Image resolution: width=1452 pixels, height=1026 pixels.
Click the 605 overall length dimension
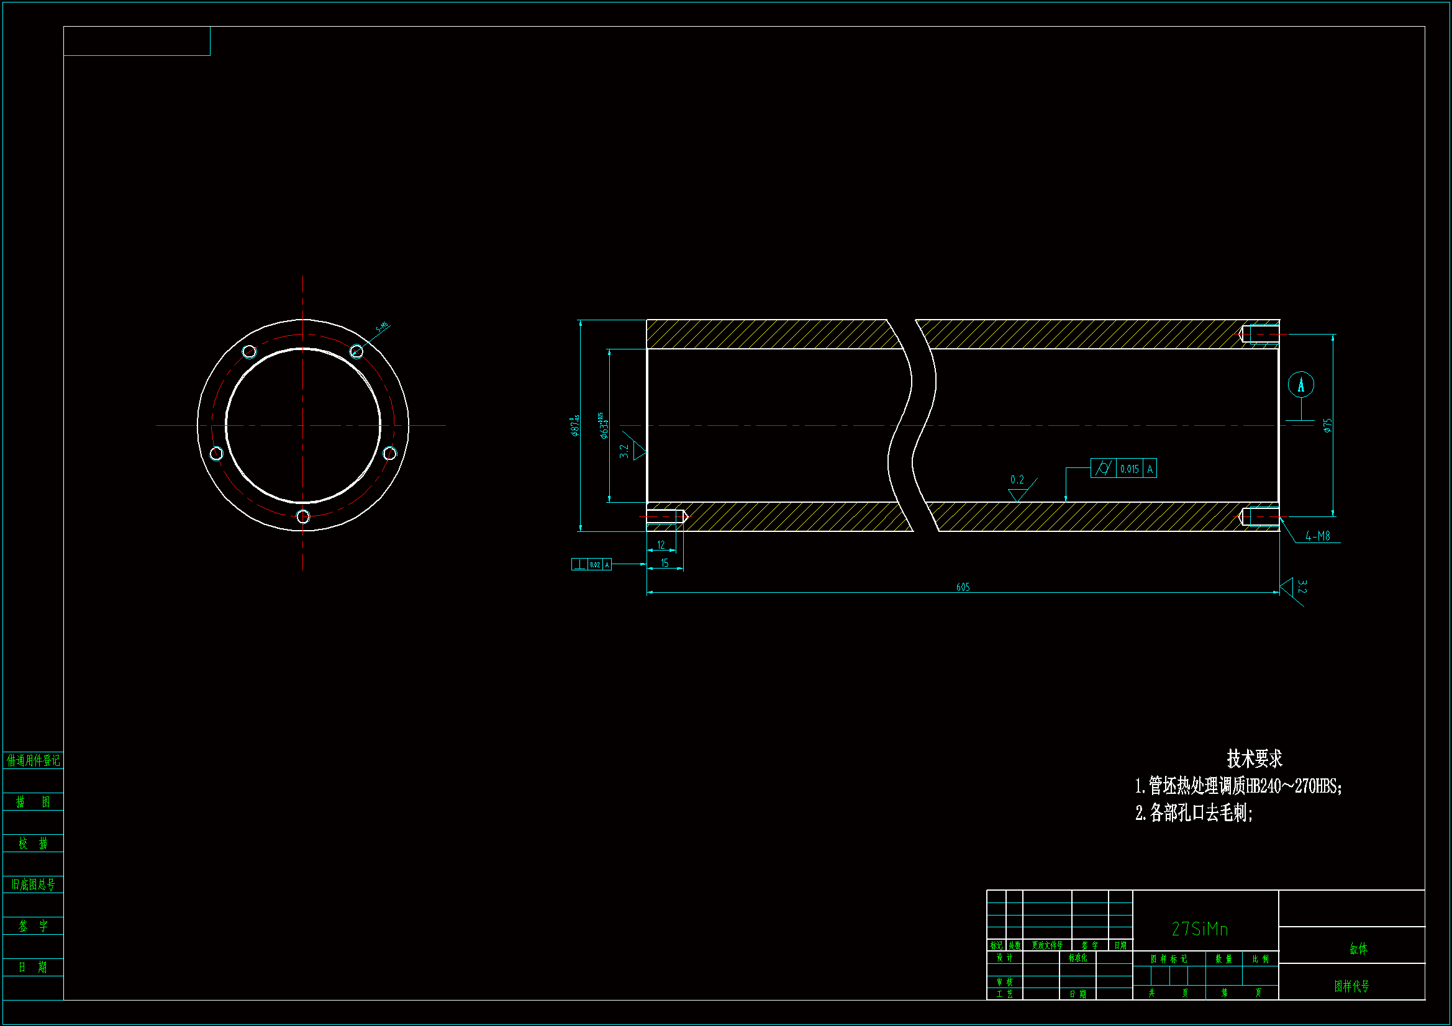[963, 587]
